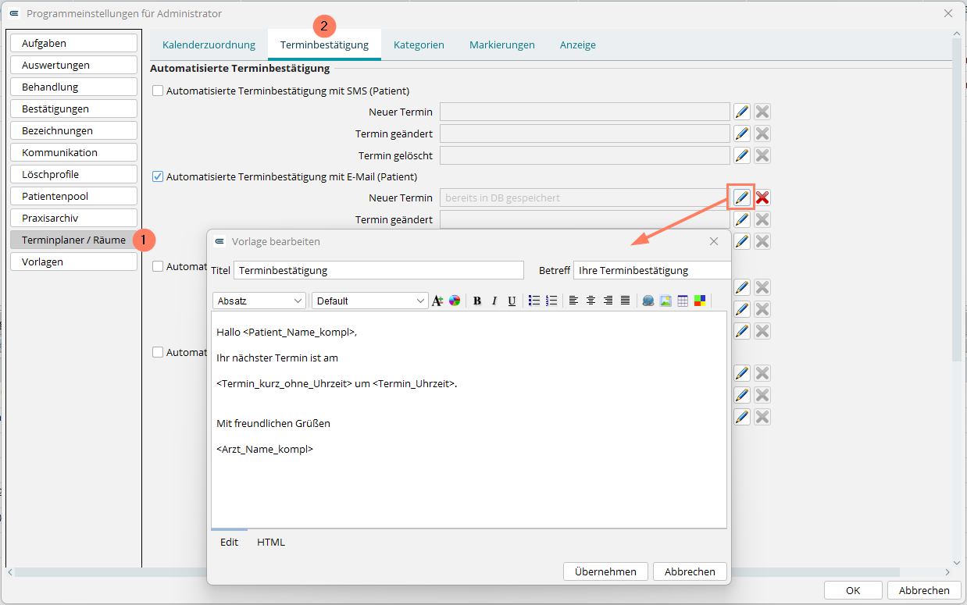Insert a hyperlink with the globe icon
967x605 pixels.
[x=648, y=301]
